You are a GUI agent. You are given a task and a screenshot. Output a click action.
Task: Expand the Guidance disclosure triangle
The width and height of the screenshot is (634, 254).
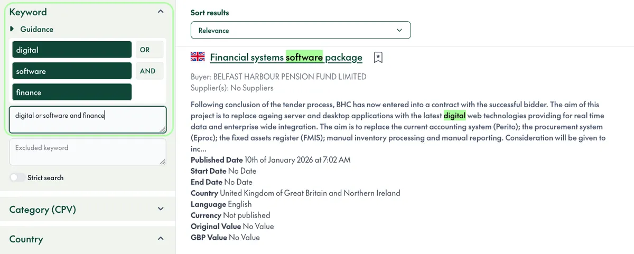click(x=12, y=29)
